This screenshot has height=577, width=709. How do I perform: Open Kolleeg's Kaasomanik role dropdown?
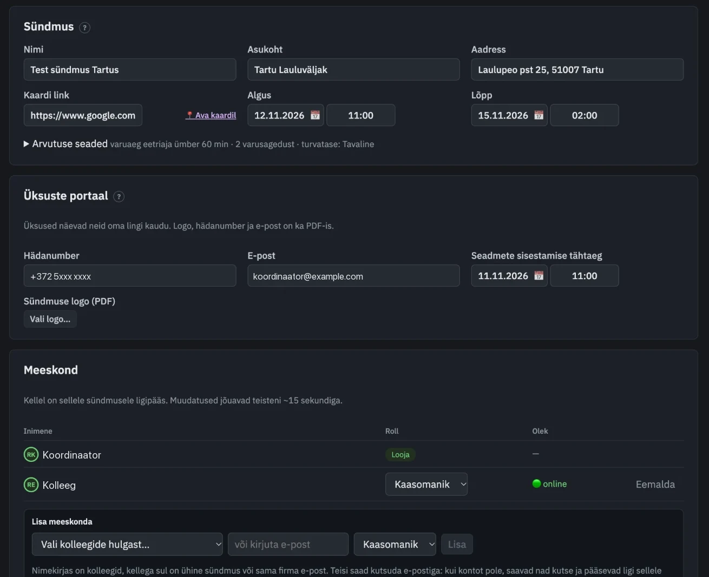pos(426,484)
